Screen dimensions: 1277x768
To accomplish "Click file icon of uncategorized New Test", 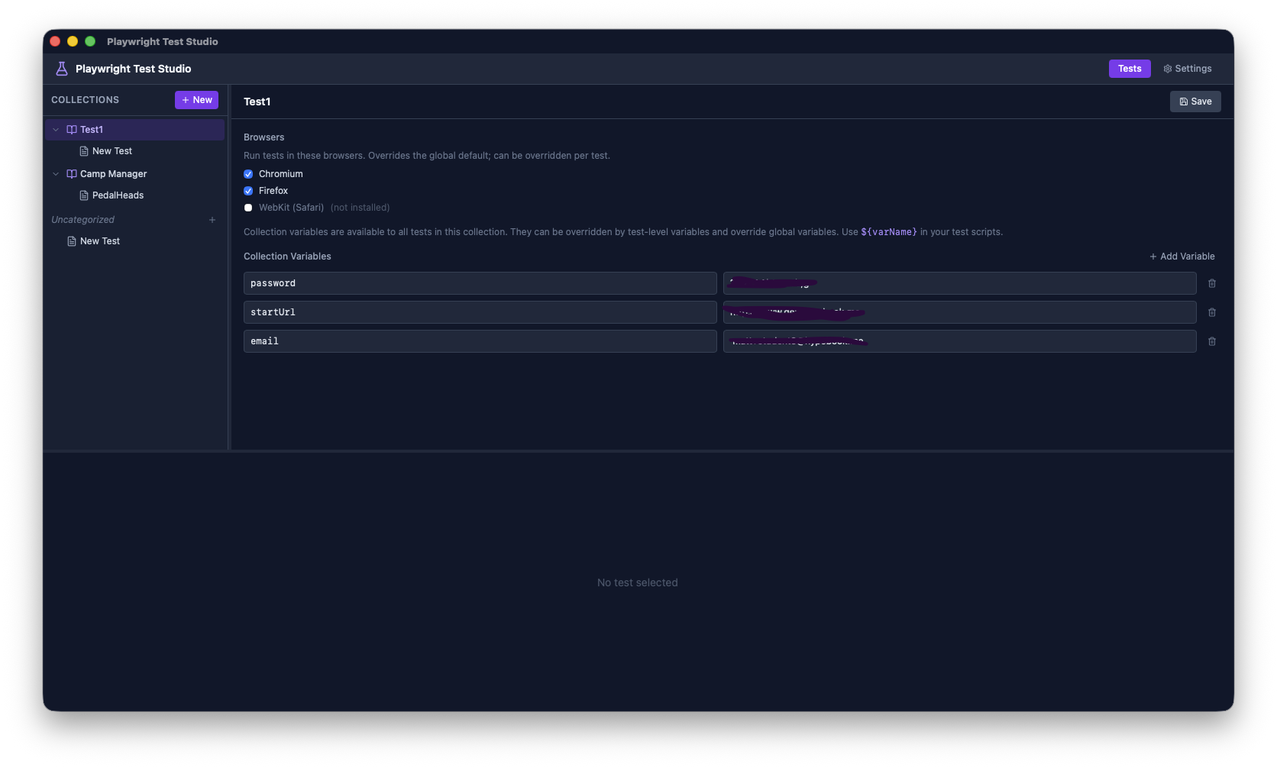I will point(72,241).
